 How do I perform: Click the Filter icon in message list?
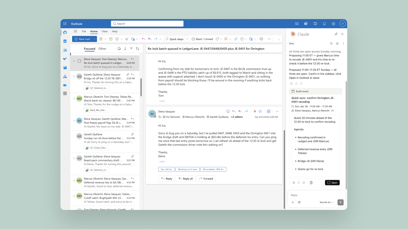tap(131, 49)
